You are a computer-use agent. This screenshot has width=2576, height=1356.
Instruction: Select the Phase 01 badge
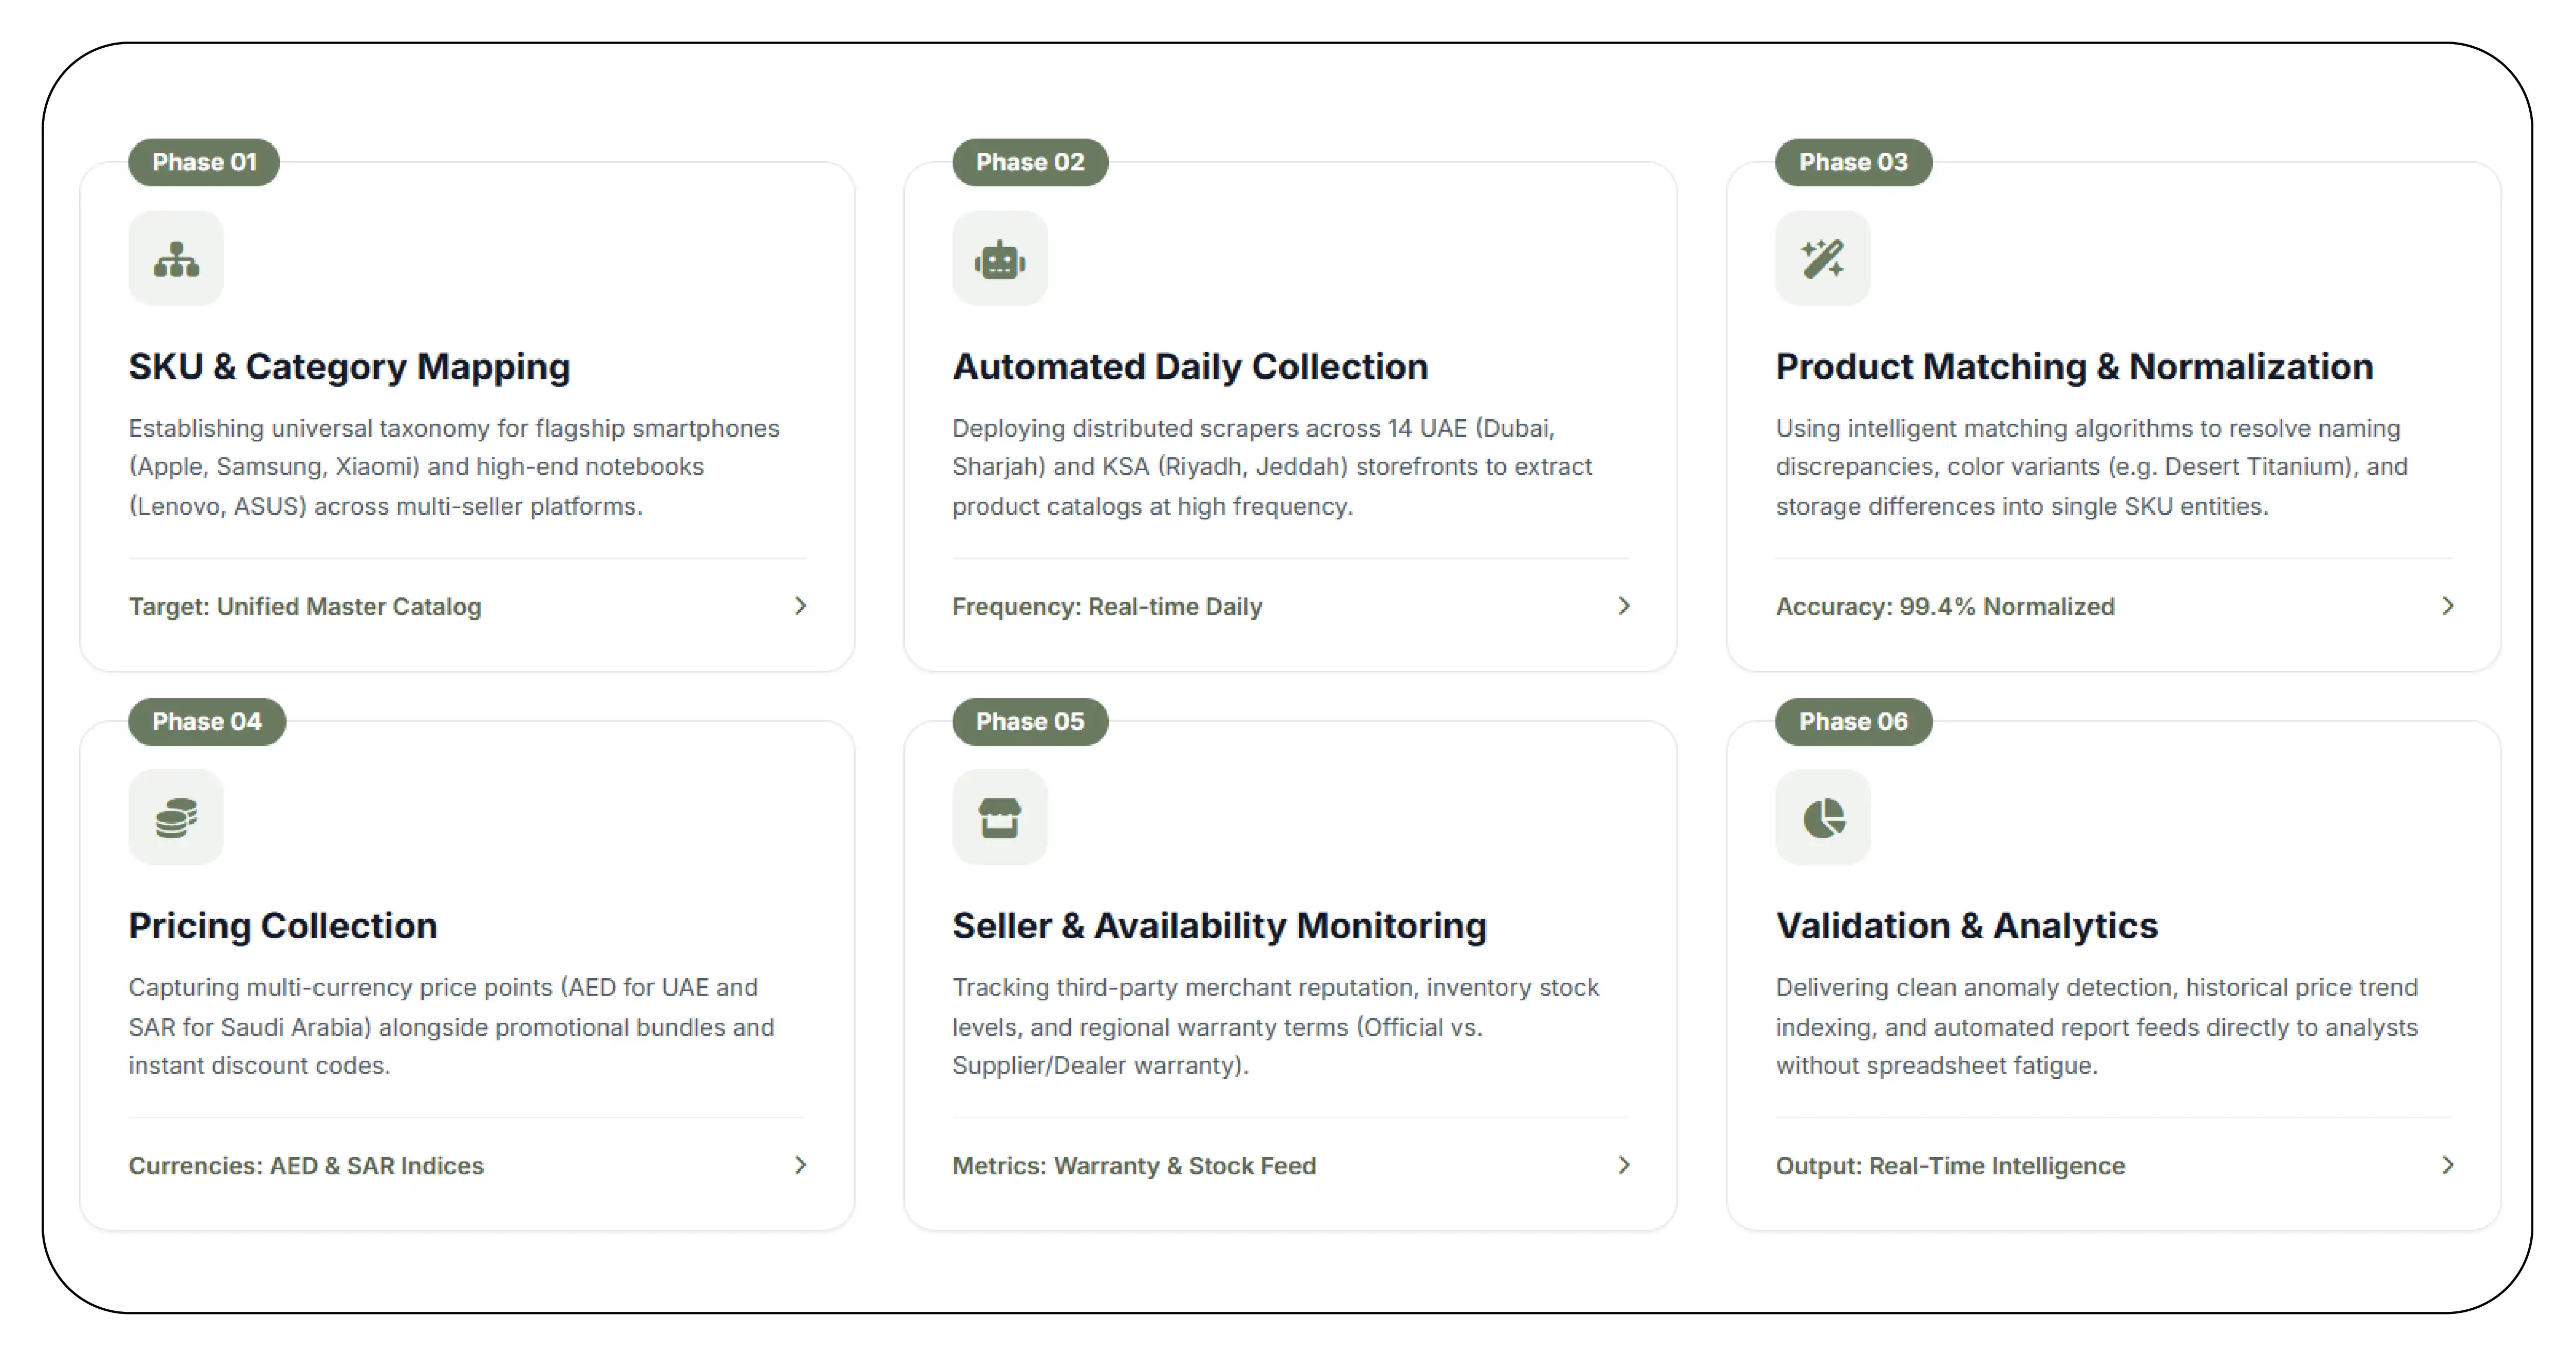[x=204, y=162]
